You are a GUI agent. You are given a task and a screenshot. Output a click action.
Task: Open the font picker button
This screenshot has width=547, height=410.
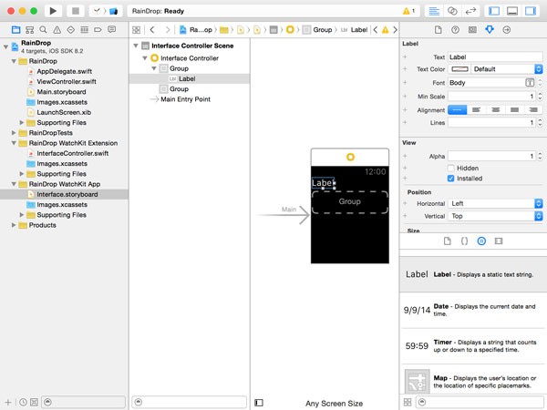click(x=530, y=83)
